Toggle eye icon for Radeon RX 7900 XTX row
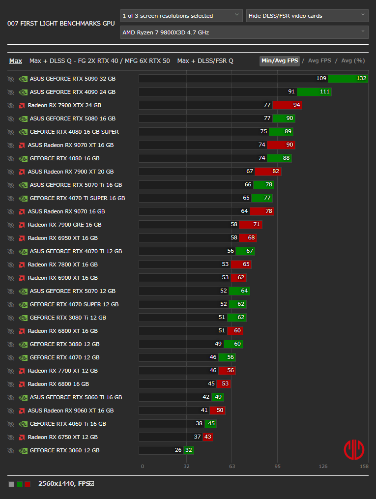Screen dimensions: 376x499 coord(11,106)
